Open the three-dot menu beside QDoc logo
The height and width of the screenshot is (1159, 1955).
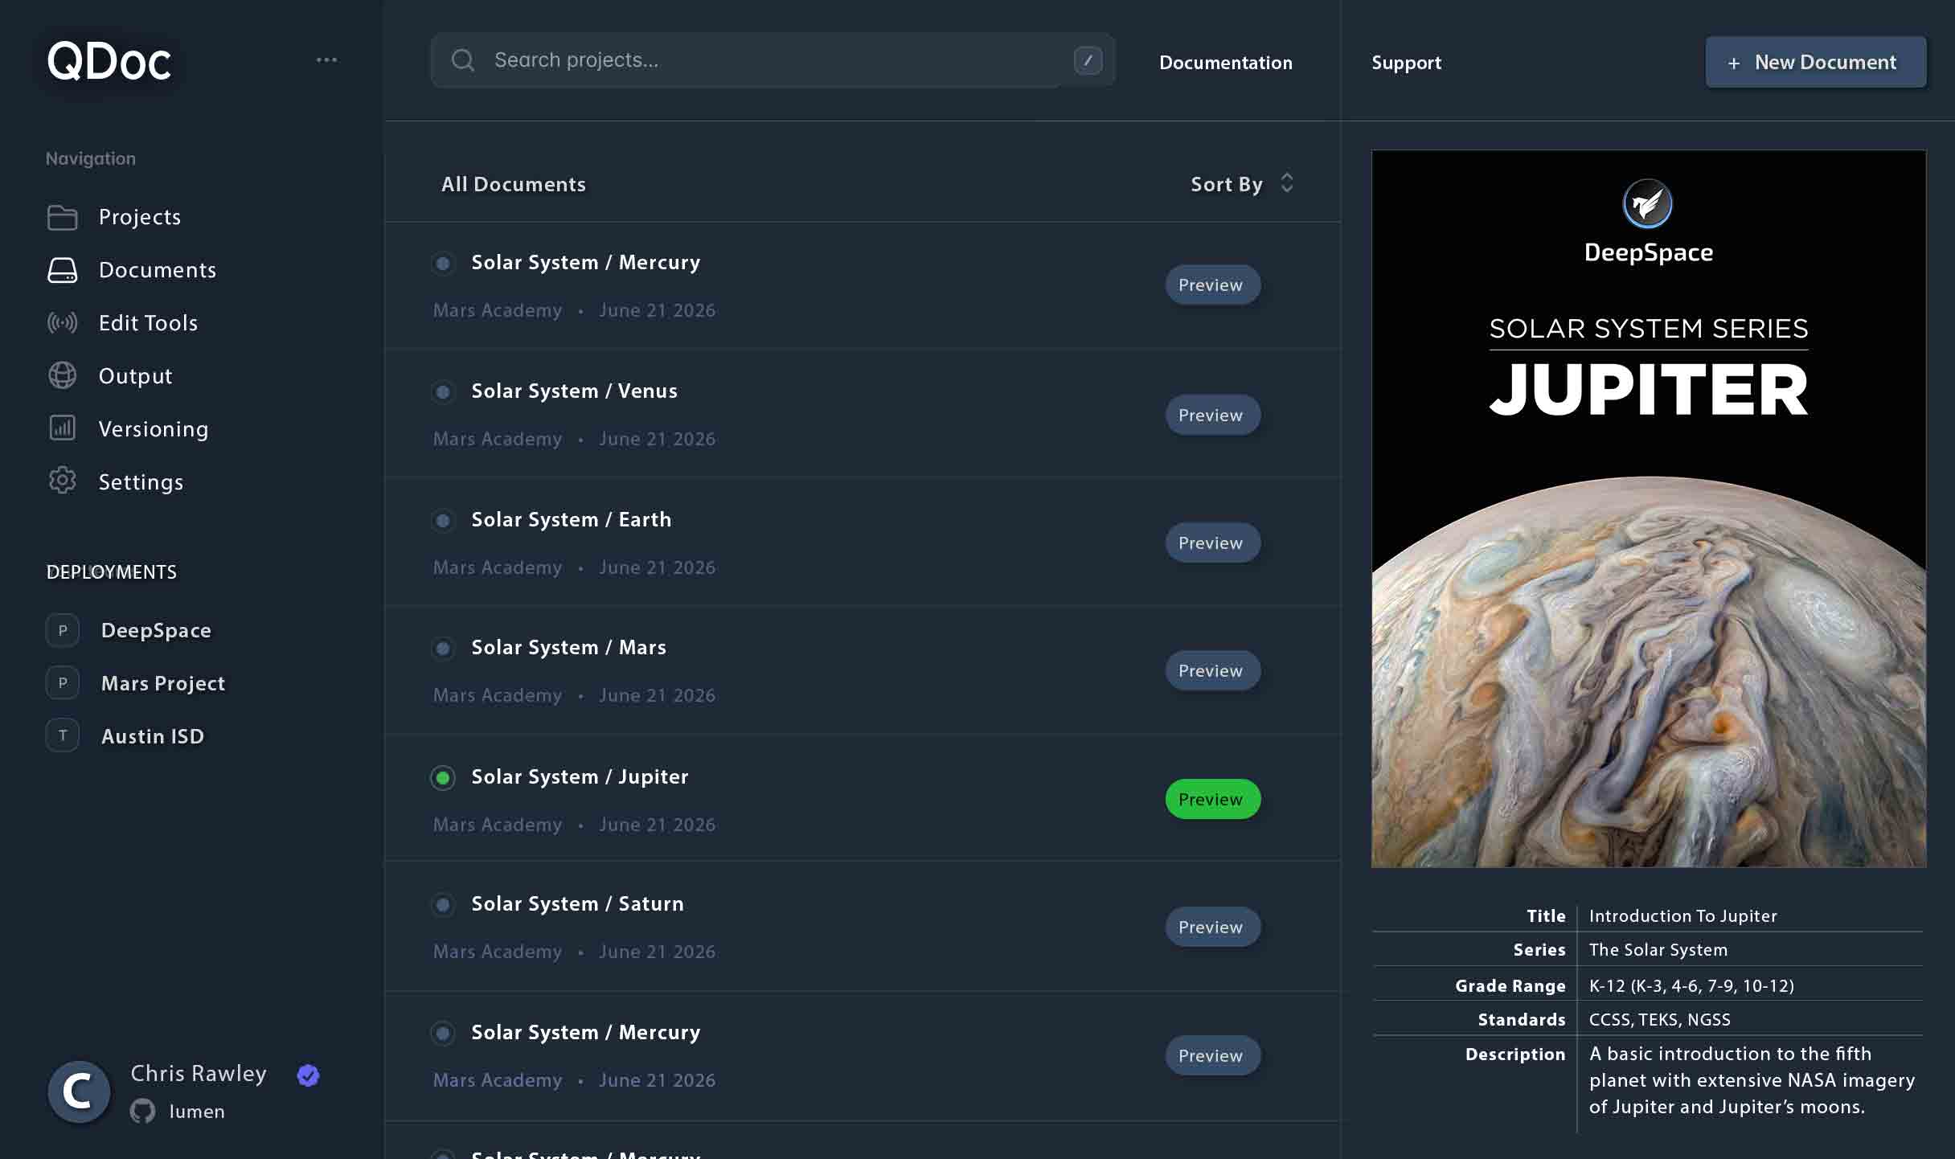[x=326, y=60]
